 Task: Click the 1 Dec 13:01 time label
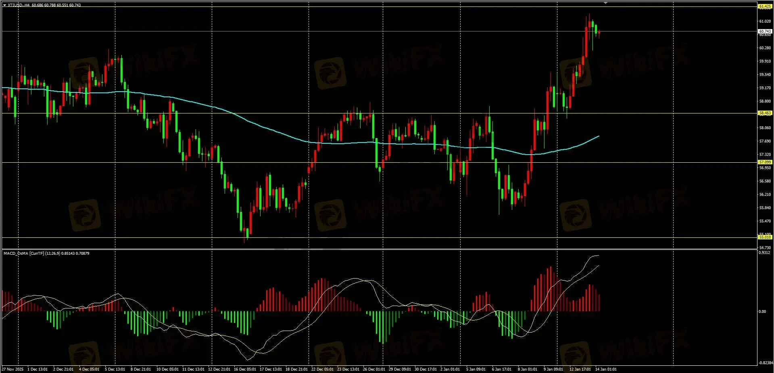pyautogui.click(x=38, y=369)
